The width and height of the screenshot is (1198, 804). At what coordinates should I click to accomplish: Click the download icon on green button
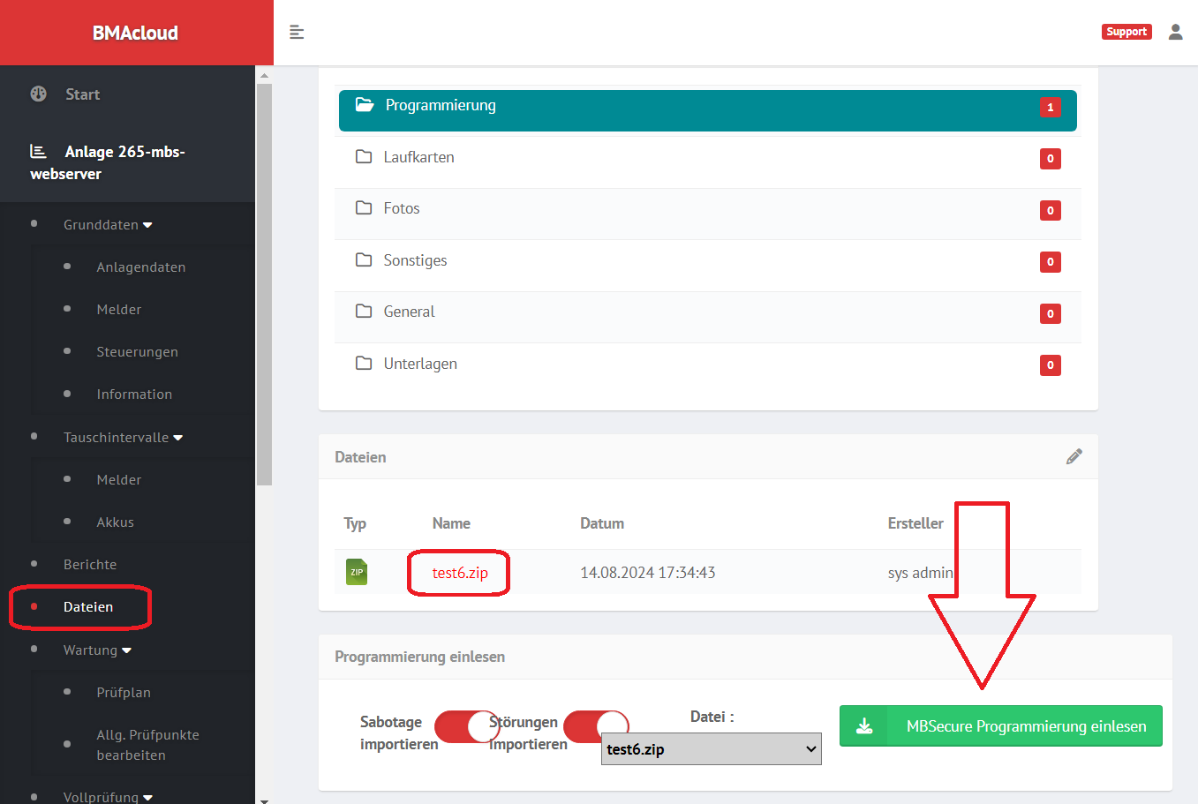[x=864, y=726]
